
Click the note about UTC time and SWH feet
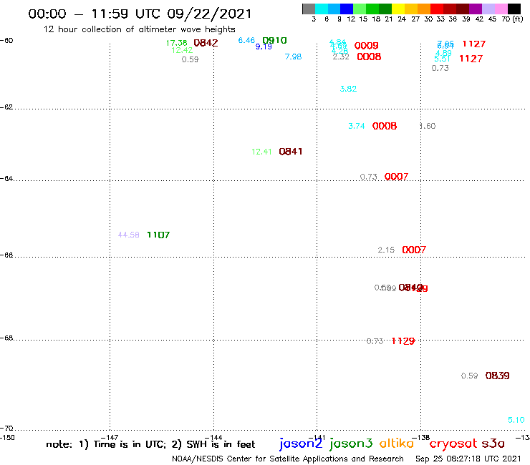tap(150, 444)
